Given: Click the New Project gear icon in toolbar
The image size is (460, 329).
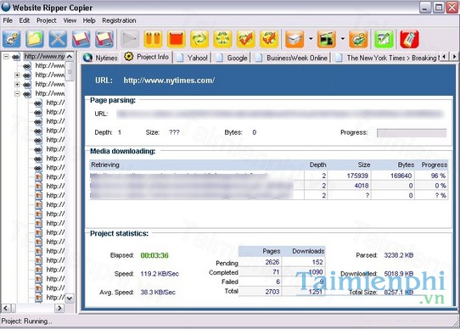Looking at the screenshot, I should click(x=11, y=39).
